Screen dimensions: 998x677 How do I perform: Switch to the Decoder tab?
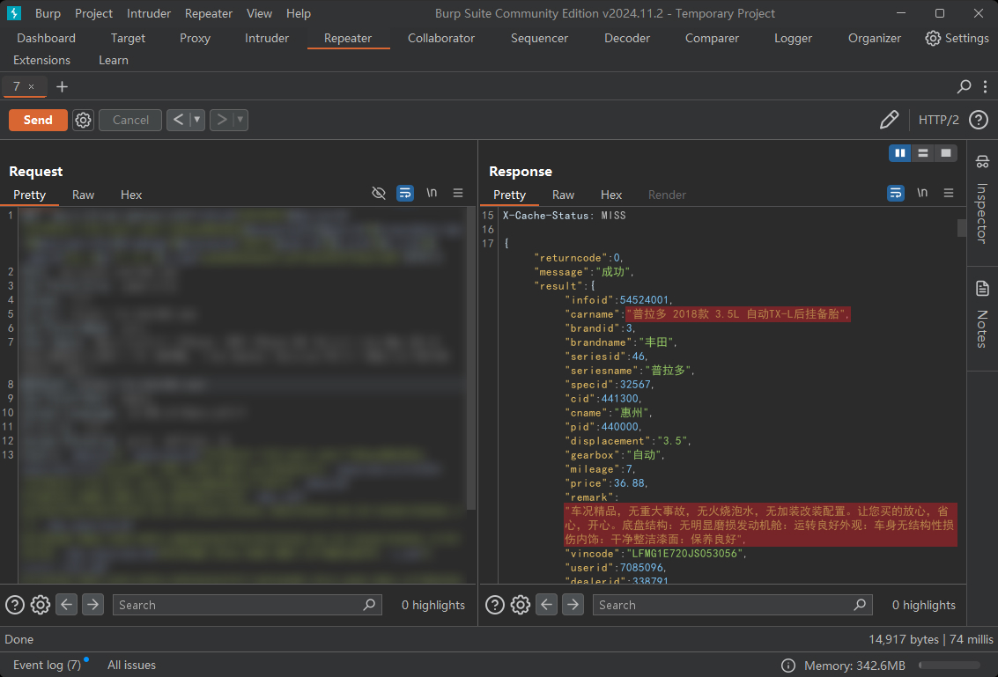(x=627, y=38)
